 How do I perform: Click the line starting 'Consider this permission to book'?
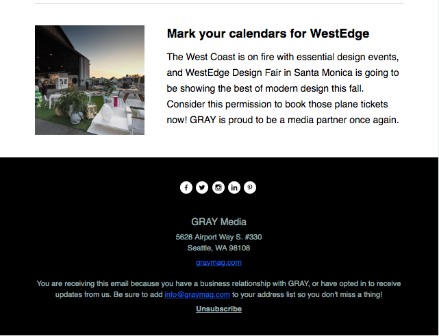[x=277, y=104]
